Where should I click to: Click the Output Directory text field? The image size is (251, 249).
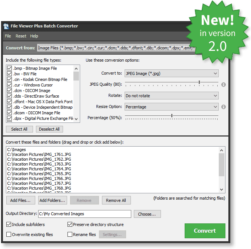(x=85, y=214)
